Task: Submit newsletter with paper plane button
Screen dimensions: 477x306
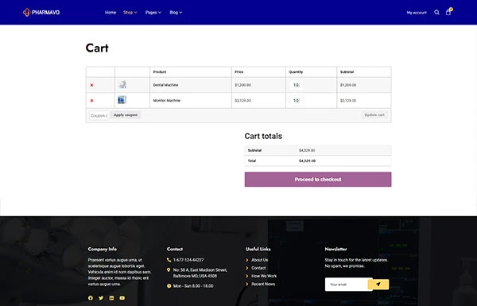Action: pyautogui.click(x=378, y=284)
